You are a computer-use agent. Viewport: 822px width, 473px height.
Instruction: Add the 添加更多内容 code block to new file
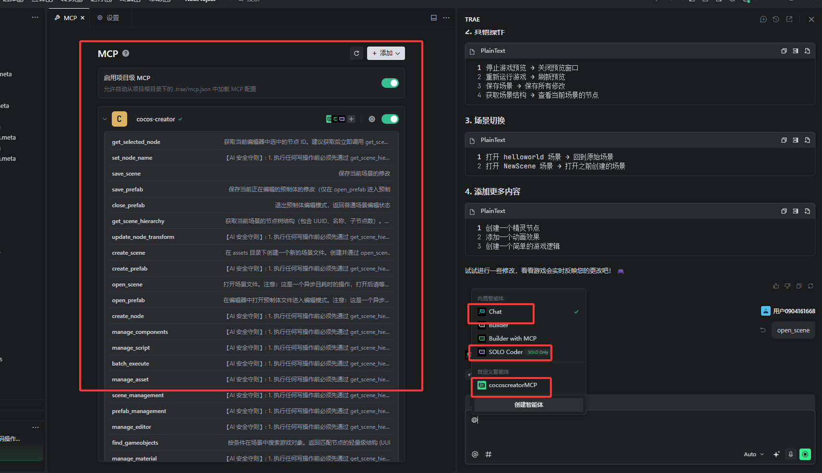808,211
